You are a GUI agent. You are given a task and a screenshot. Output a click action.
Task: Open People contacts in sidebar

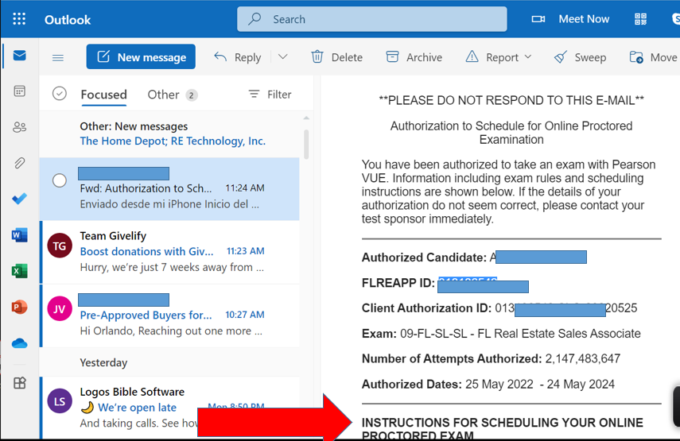pos(20,127)
